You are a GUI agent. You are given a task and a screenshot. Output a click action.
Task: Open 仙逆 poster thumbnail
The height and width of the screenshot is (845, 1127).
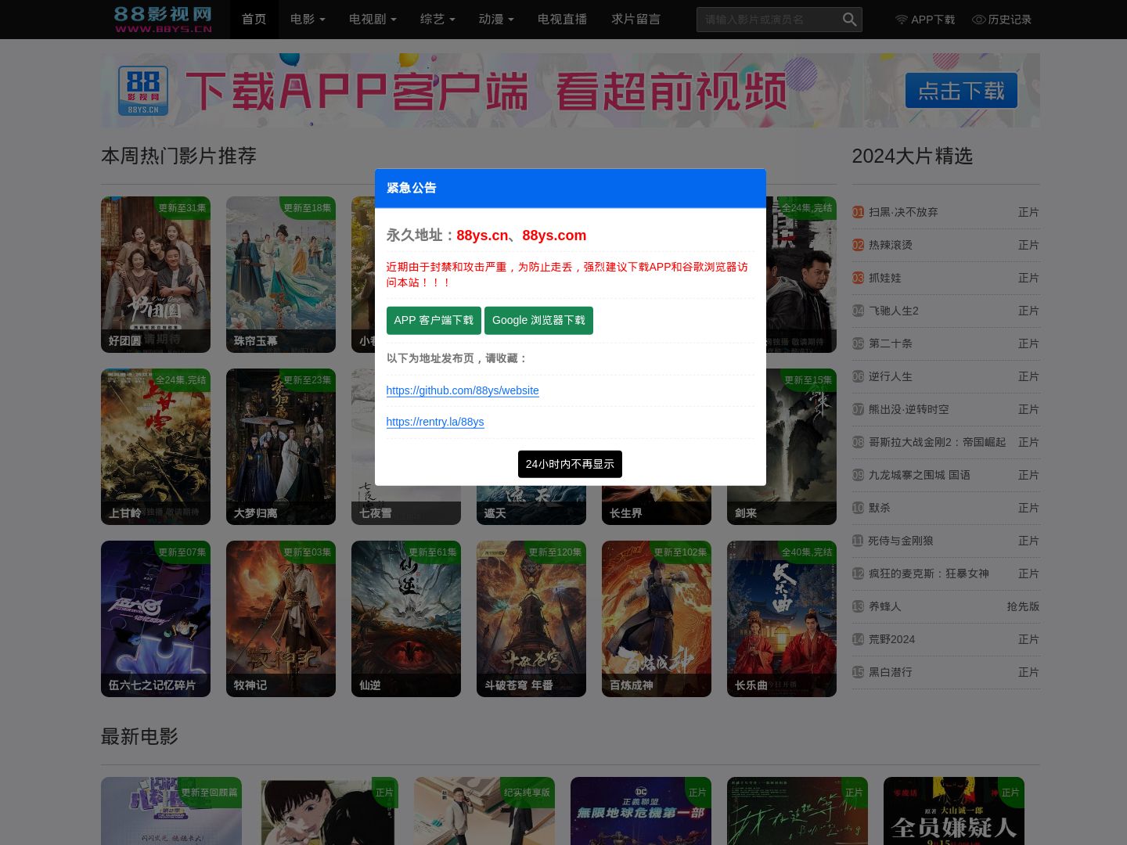[406, 619]
